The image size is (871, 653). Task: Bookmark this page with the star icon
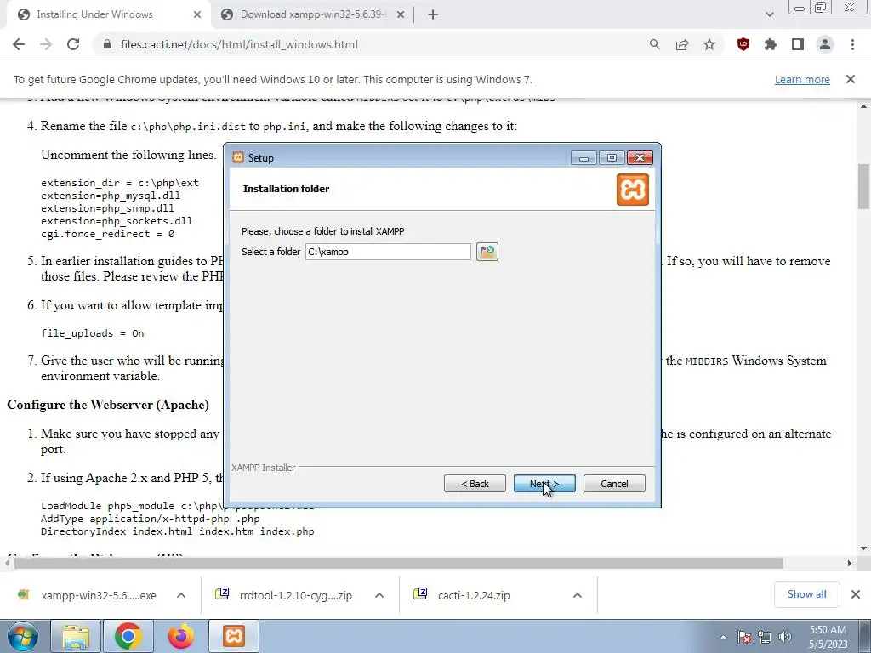tap(709, 44)
